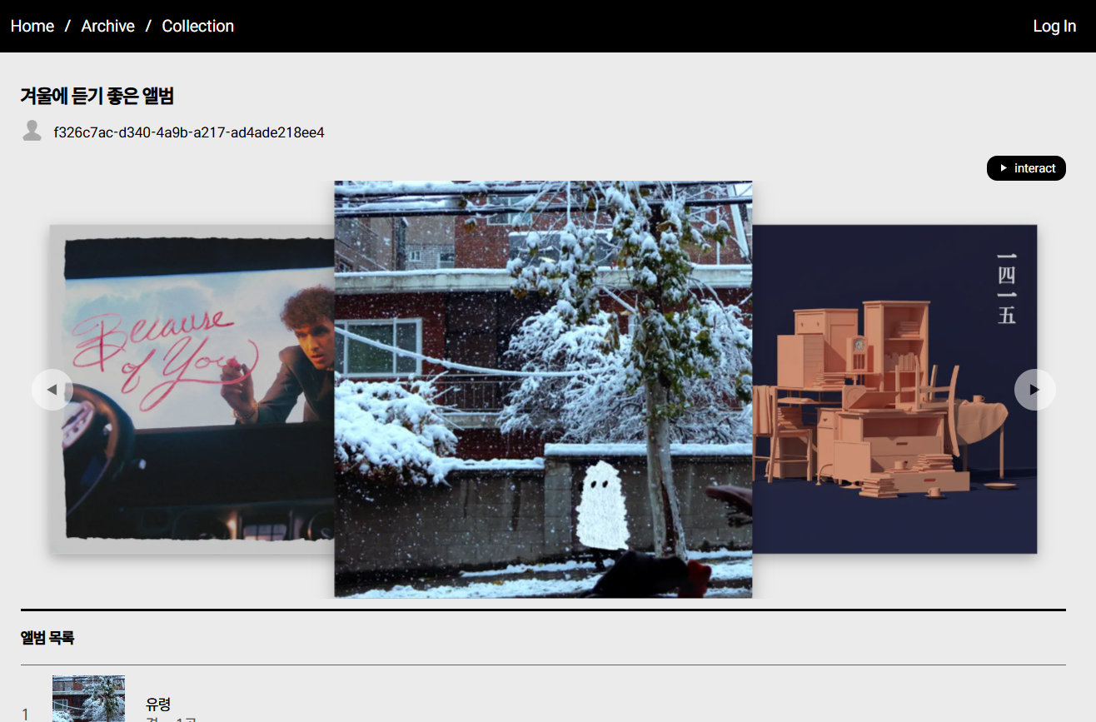Open the Home navigation link
Screen dimensions: 1096x722
pyautogui.click(x=32, y=26)
